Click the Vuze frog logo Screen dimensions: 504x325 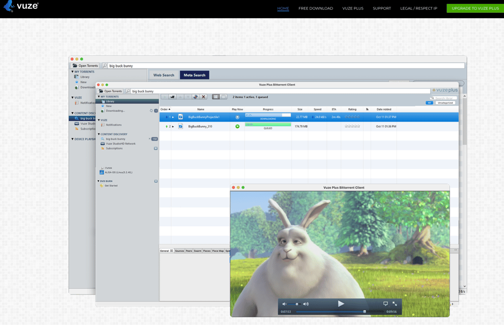[9, 6]
